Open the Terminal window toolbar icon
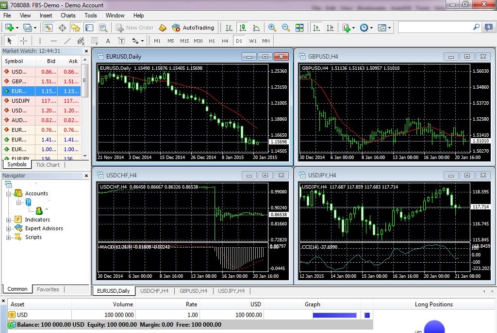This screenshot has height=333, width=497. 89,28
